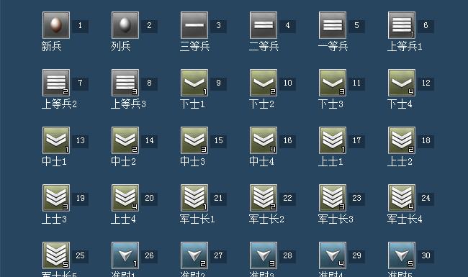Image resolution: width=468 pixels, height=277 pixels.
Task: Click the 下士4 rank icon
Action: click(x=402, y=83)
